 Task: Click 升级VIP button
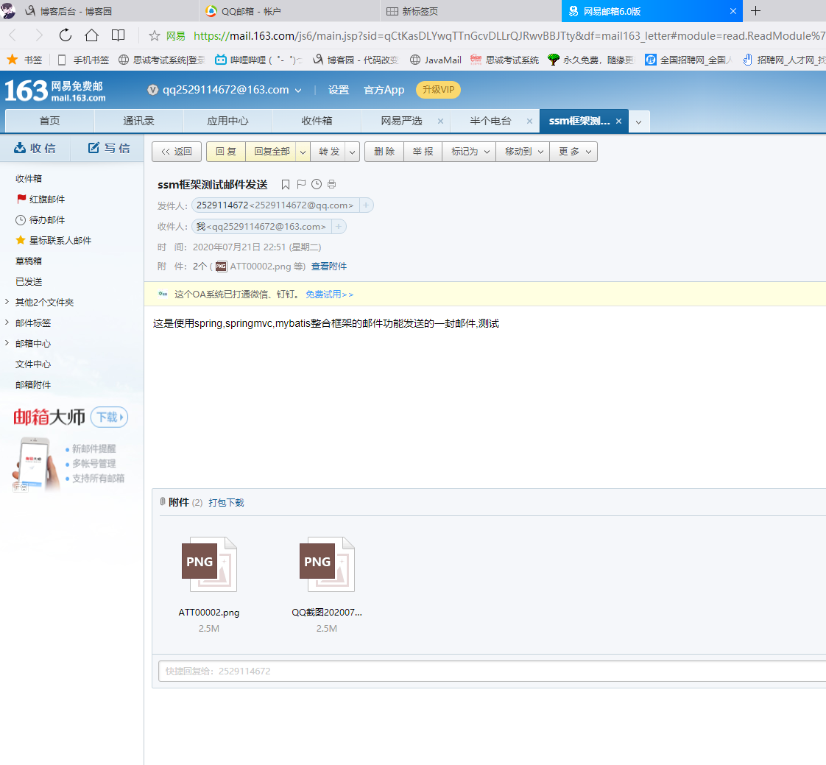coord(438,90)
